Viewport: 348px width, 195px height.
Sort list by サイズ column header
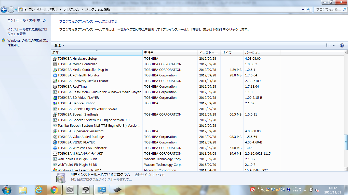tap(232, 53)
